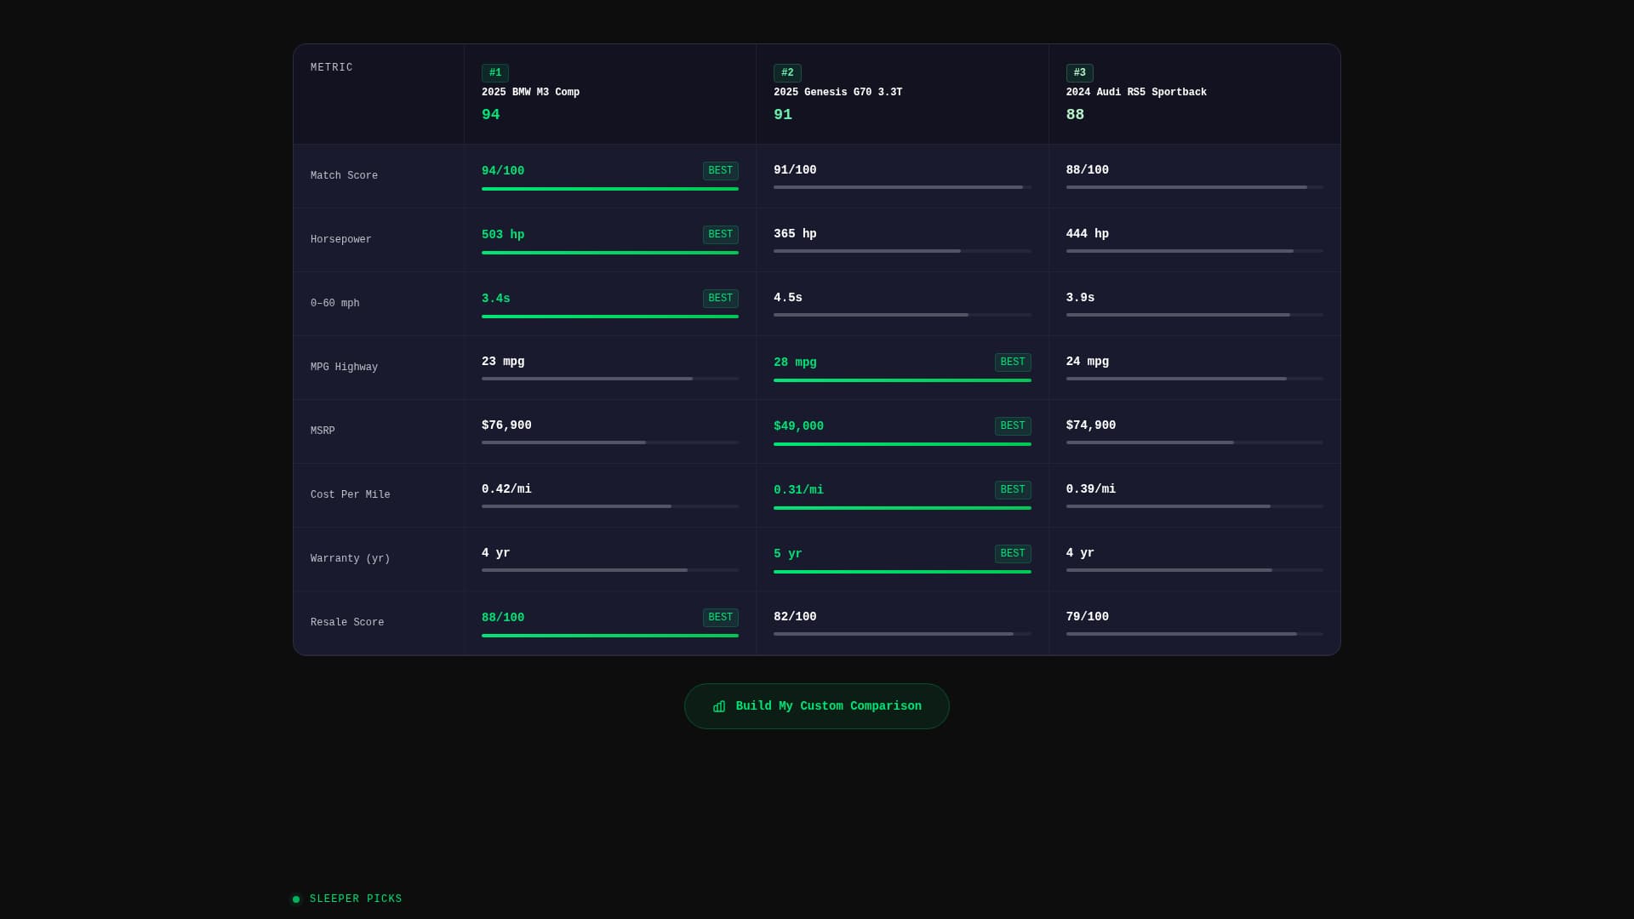Click the BEST badge in Warranty row

click(x=1013, y=554)
